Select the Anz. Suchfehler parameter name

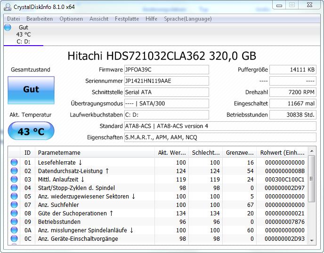[x=58, y=205]
